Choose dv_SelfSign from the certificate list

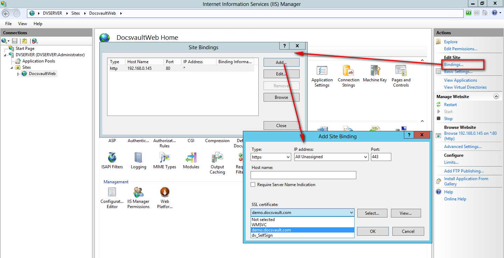(x=262, y=235)
